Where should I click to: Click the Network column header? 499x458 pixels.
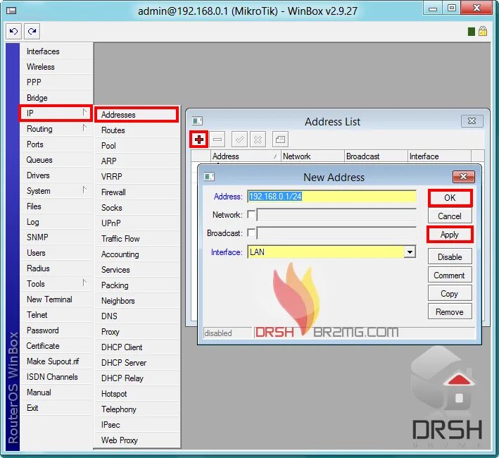tap(312, 156)
